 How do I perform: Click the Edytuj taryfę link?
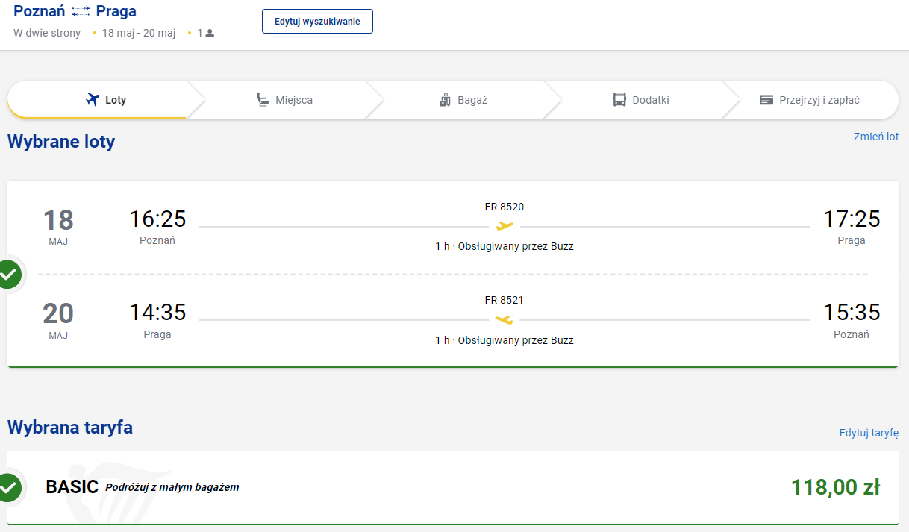pyautogui.click(x=869, y=433)
